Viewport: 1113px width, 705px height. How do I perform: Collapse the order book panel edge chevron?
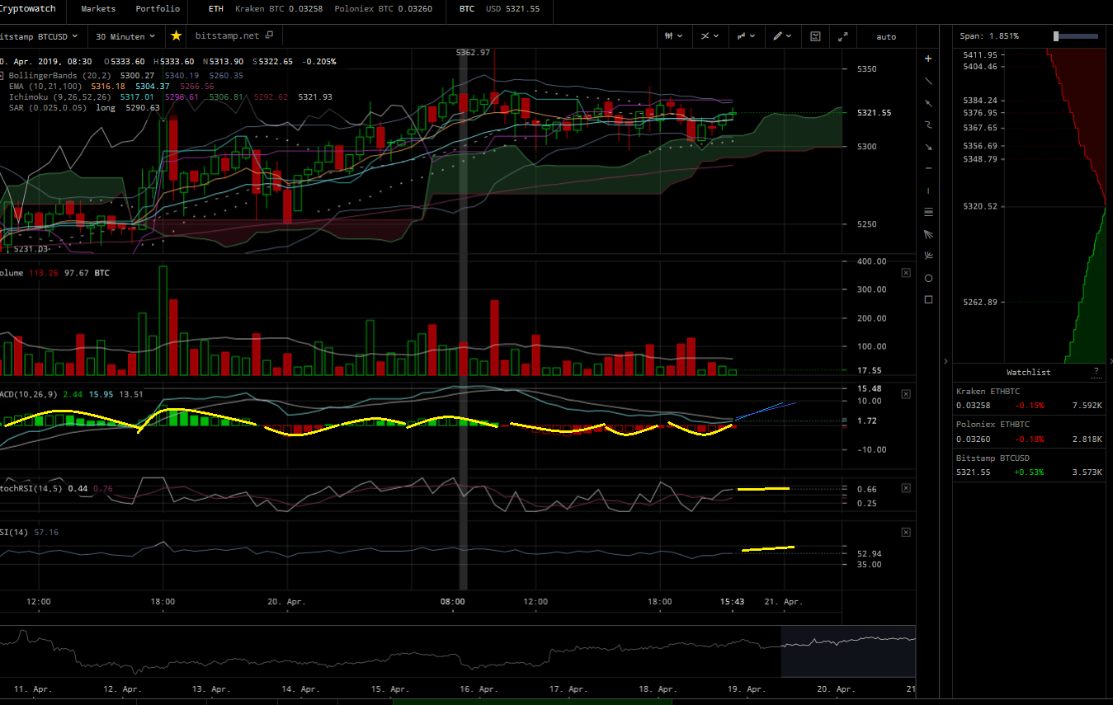coord(1111,361)
